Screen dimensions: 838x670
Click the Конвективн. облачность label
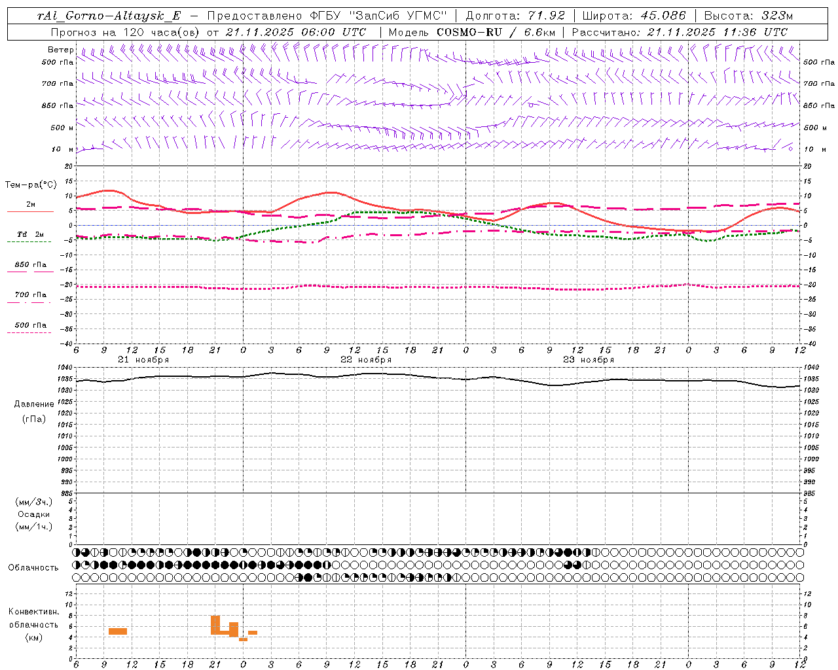point(33,618)
